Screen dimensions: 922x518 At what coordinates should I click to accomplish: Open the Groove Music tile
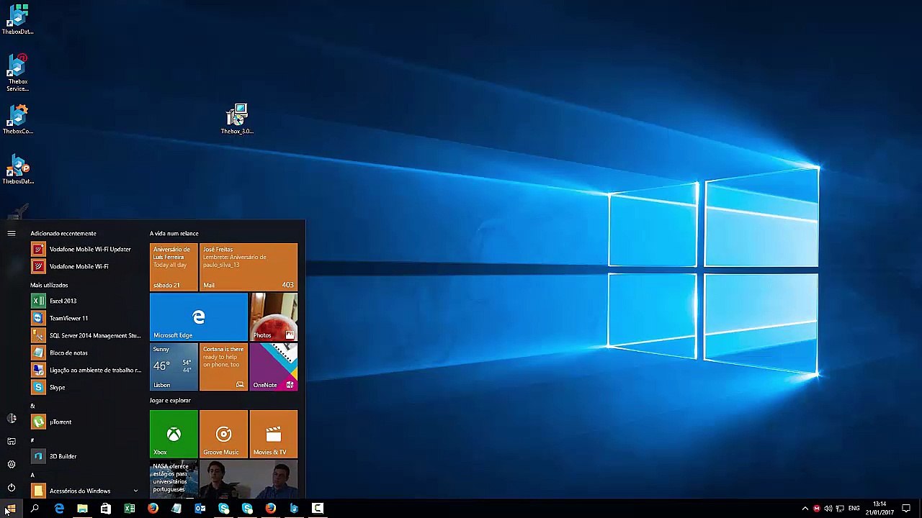223,434
